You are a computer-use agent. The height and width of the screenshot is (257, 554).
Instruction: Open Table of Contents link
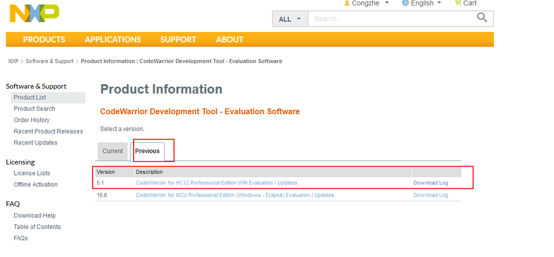pyautogui.click(x=37, y=227)
